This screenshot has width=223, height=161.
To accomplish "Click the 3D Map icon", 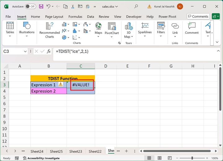I will point(129,26).
